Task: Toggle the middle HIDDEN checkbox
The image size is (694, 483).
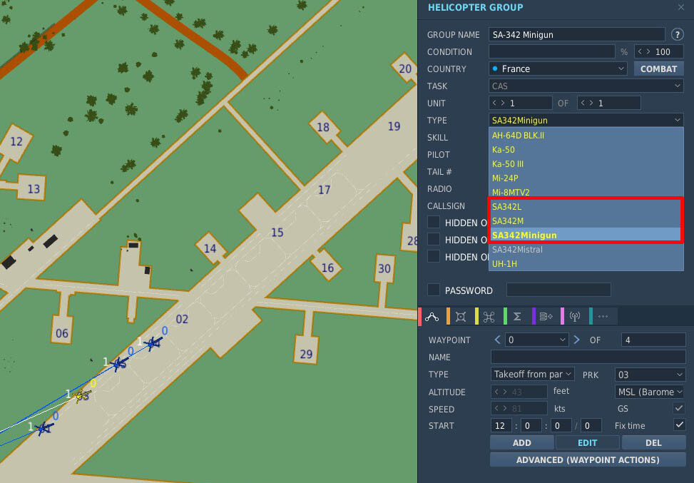Action: coord(434,240)
